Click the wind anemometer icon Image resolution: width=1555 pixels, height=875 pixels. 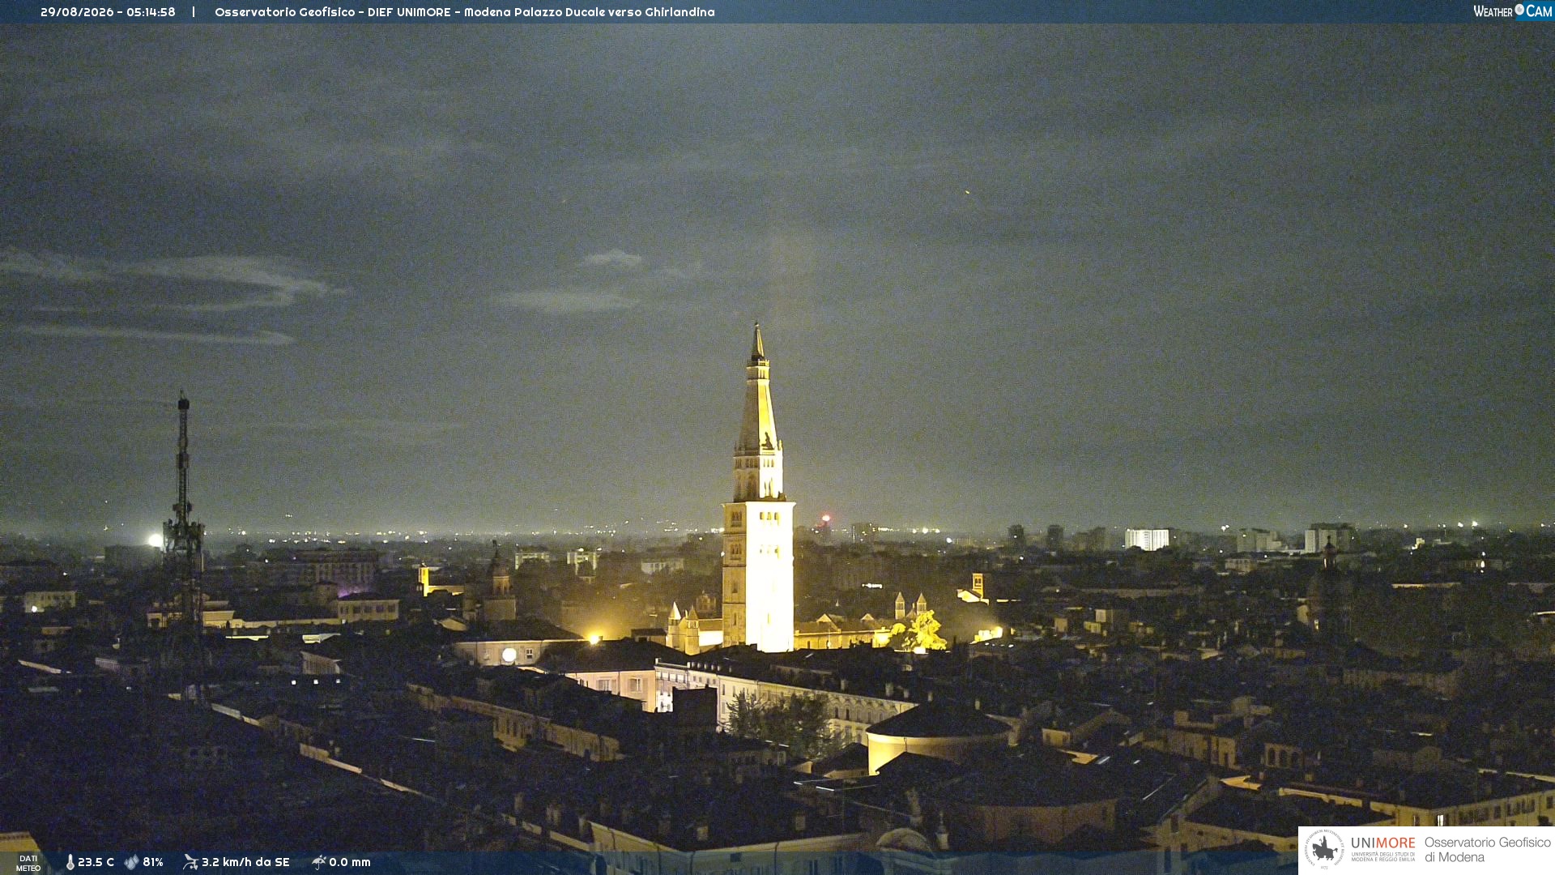tap(190, 862)
